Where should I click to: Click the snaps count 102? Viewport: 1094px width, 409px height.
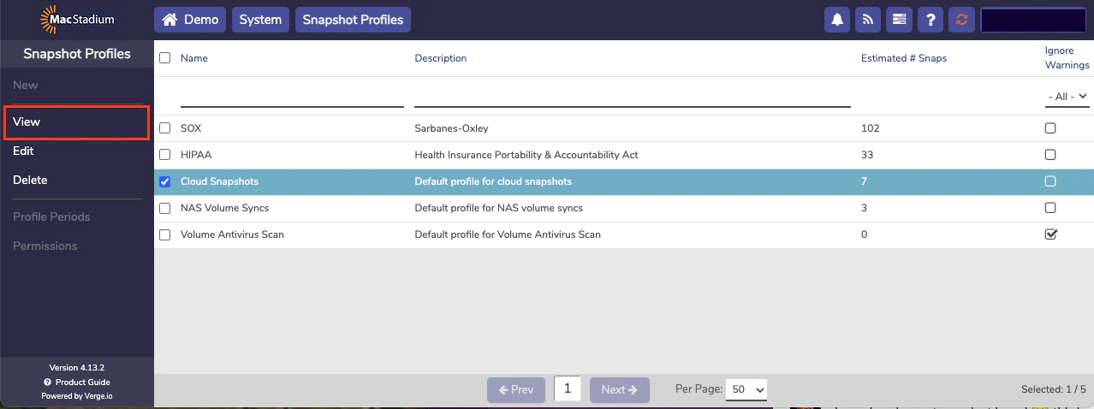point(871,128)
